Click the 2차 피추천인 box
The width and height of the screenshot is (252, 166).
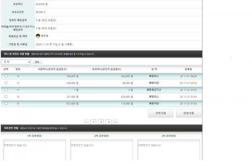pos(102,150)
